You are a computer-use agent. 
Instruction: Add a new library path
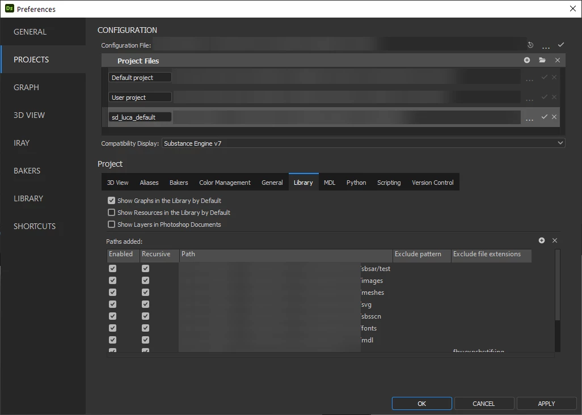pyautogui.click(x=542, y=240)
